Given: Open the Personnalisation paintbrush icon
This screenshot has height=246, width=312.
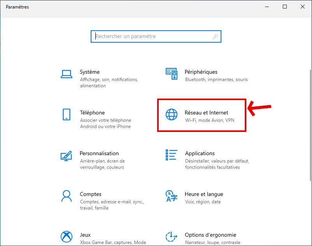Looking at the screenshot, I should [x=66, y=155].
